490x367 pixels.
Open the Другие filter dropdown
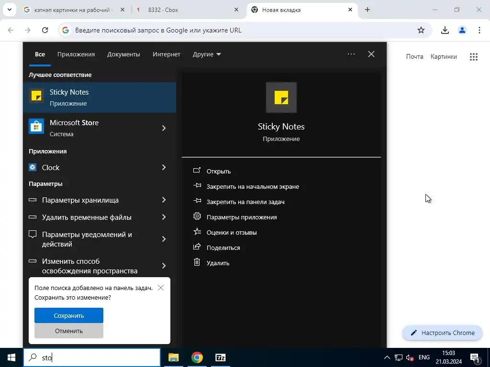(x=207, y=54)
